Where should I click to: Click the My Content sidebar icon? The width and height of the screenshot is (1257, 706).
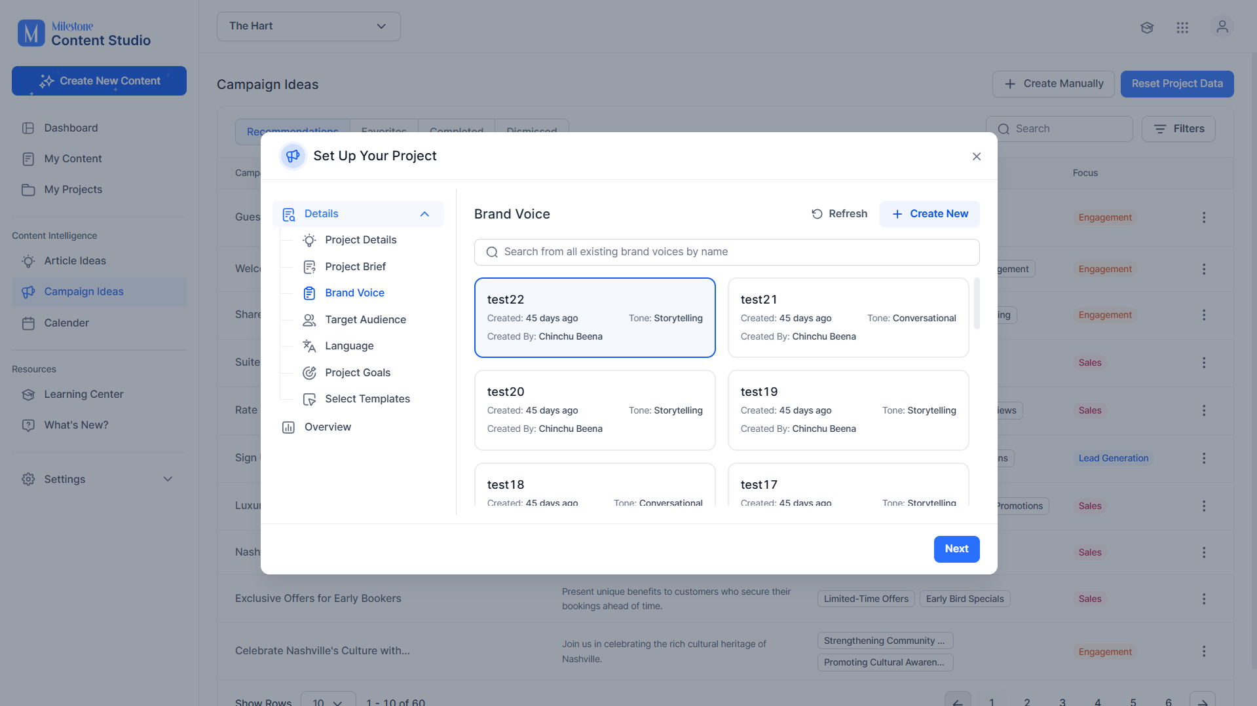tap(28, 159)
